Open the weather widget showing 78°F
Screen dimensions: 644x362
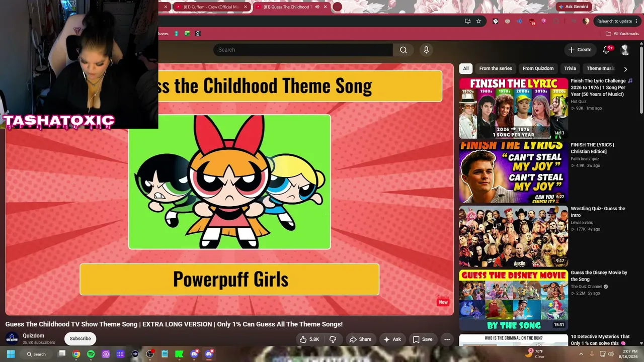click(536, 354)
